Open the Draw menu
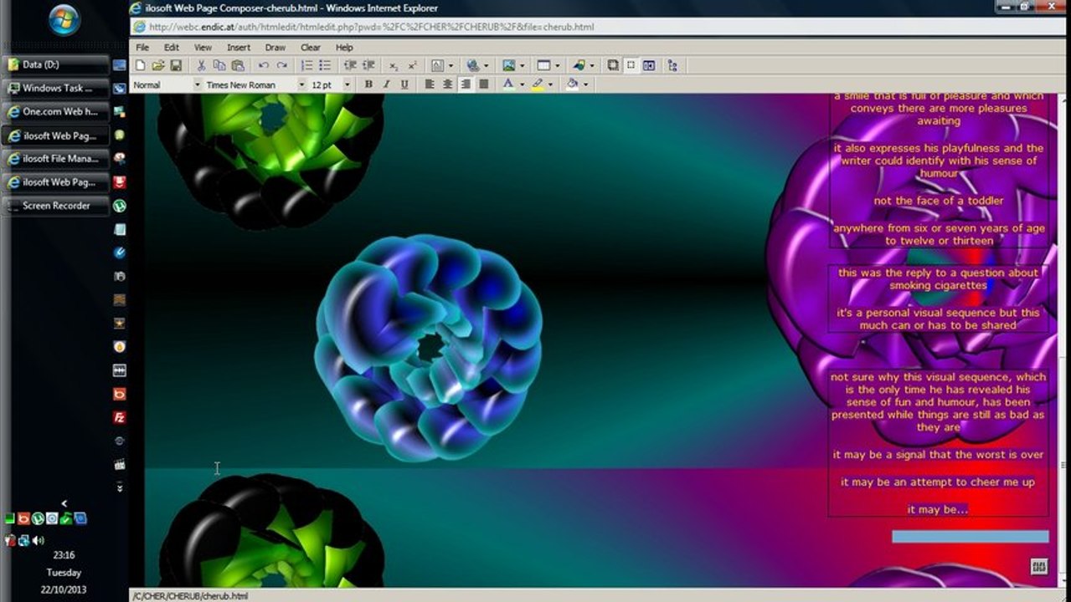1071x602 pixels. [275, 48]
